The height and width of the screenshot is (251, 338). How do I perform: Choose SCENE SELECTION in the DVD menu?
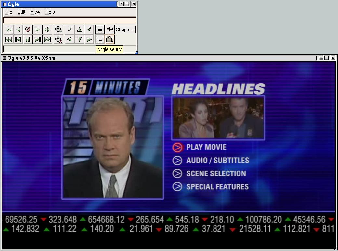(x=209, y=173)
